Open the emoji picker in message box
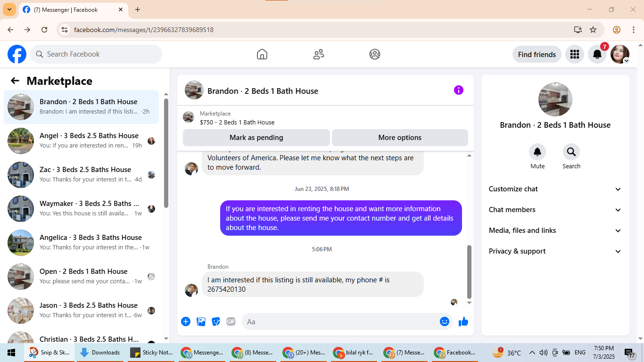 coord(445,321)
